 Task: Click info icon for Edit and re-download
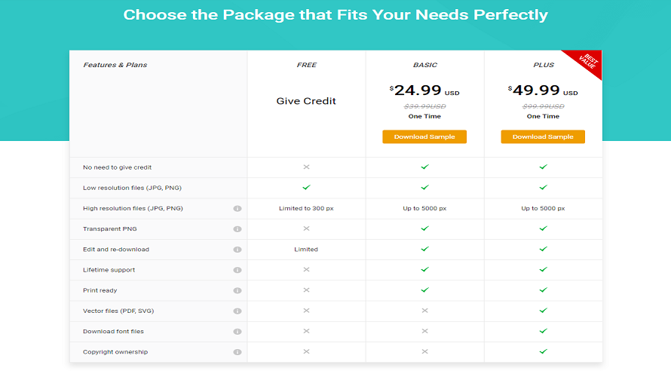pyautogui.click(x=237, y=250)
